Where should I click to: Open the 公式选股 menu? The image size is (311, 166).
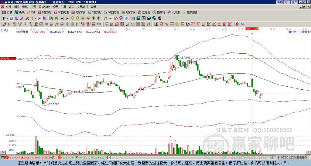click(x=44, y=7)
